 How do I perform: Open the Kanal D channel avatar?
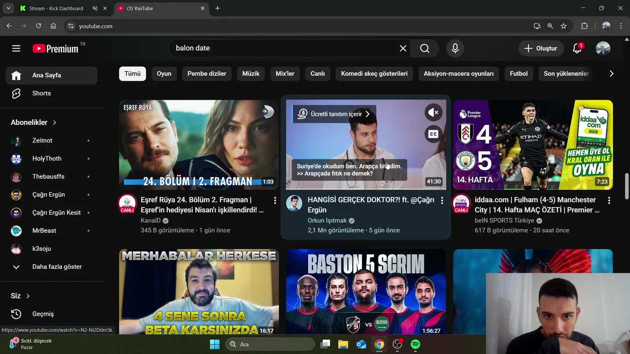127,204
